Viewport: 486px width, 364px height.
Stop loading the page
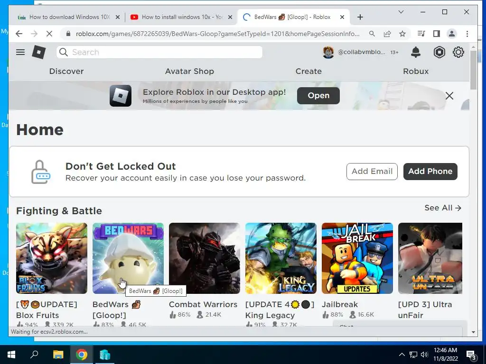click(x=49, y=34)
